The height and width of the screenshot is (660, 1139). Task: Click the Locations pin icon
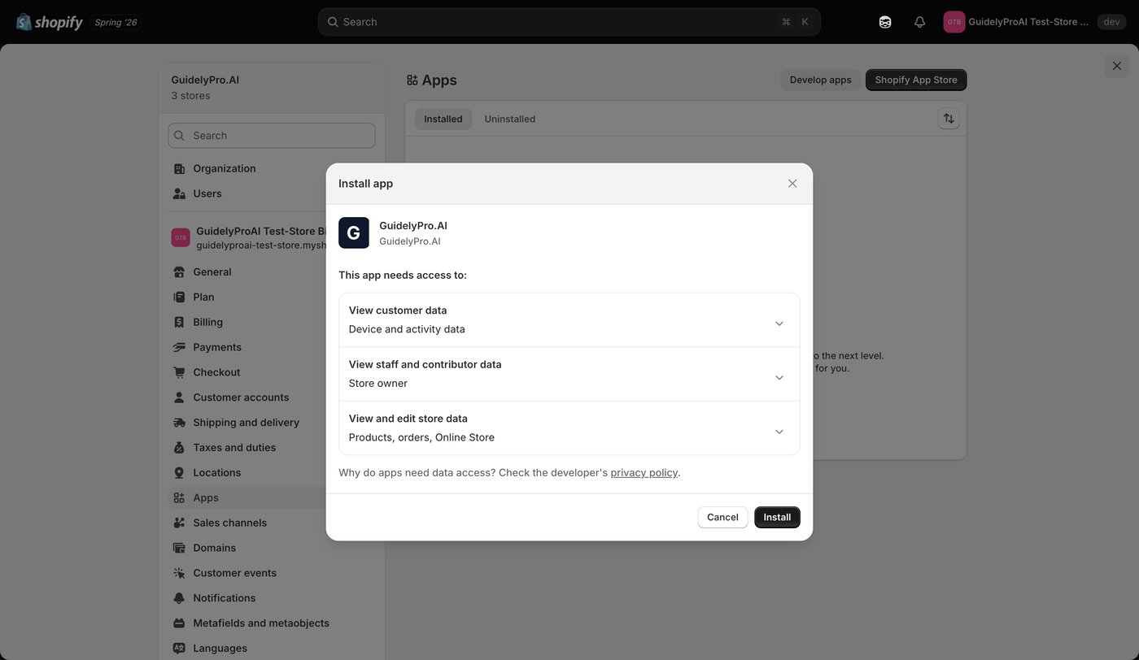pos(179,473)
